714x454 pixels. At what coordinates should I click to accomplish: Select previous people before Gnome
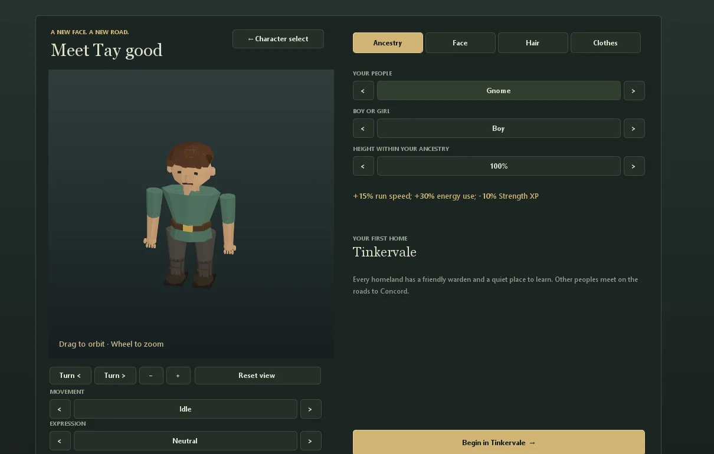click(x=363, y=91)
